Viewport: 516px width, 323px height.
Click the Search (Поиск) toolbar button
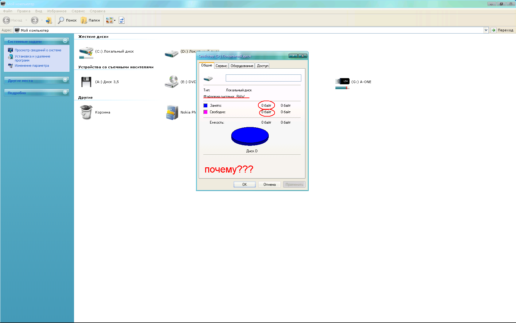(67, 20)
